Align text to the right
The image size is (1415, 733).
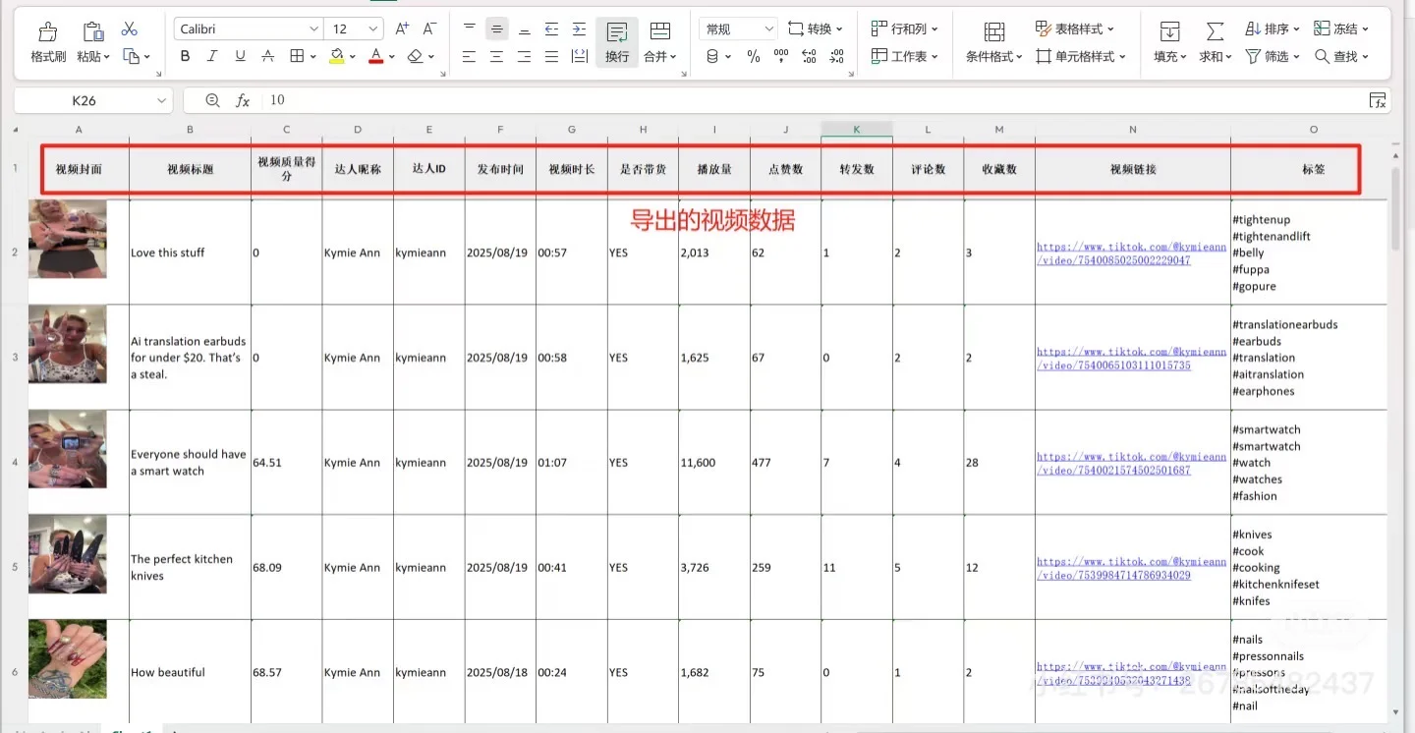coord(525,57)
